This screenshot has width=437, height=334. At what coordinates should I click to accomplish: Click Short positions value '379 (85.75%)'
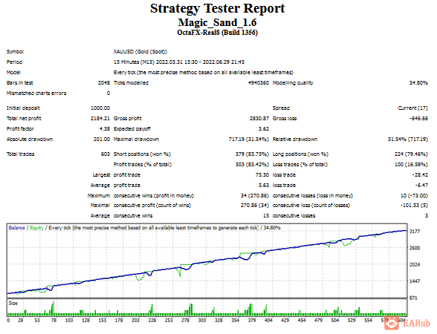point(252,154)
